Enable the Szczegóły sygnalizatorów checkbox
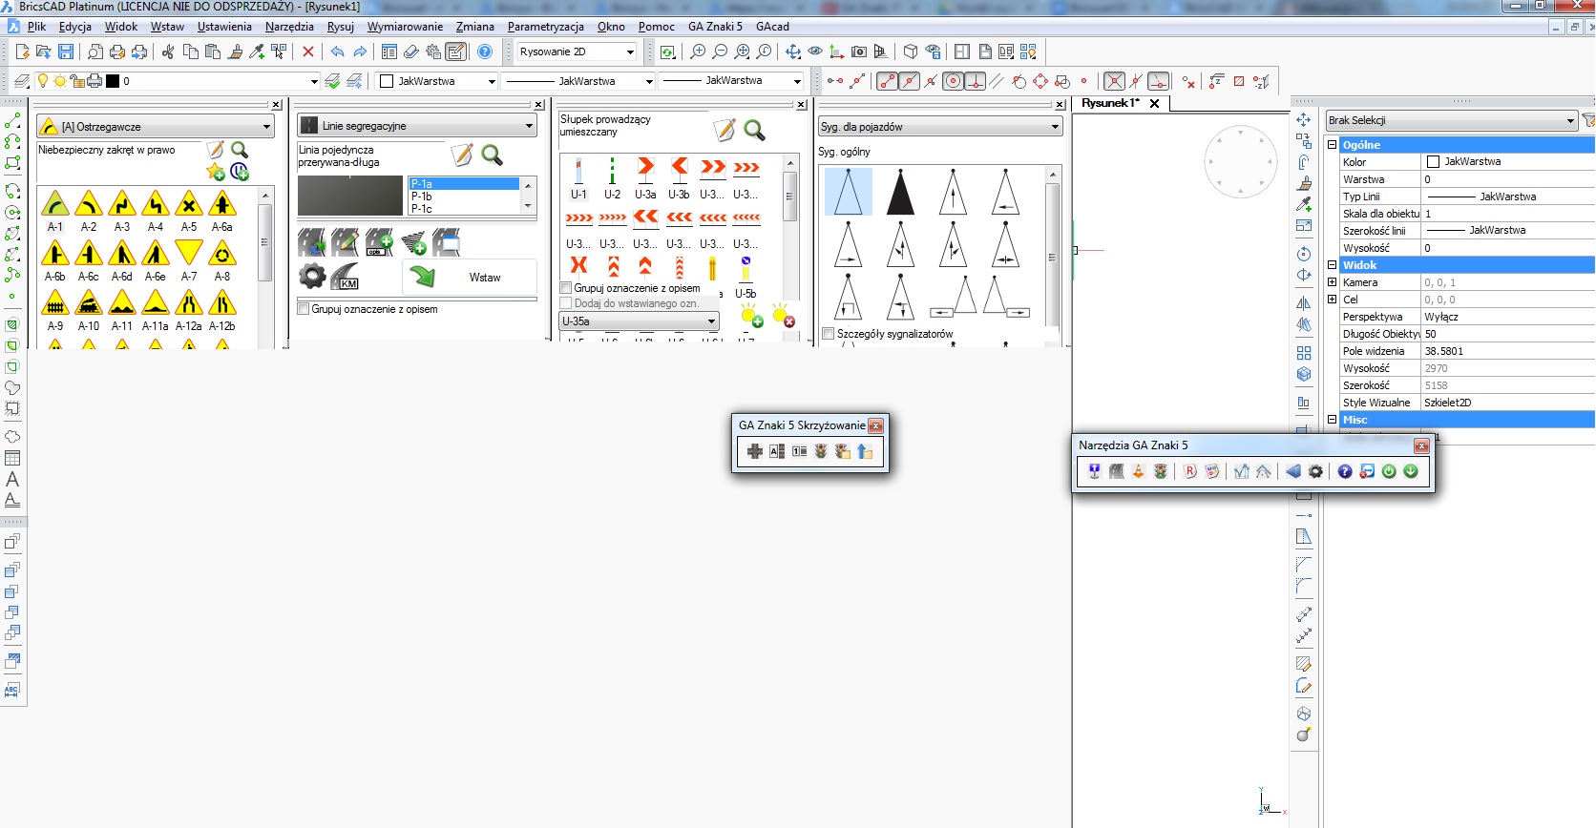This screenshot has width=1596, height=828. (x=829, y=334)
